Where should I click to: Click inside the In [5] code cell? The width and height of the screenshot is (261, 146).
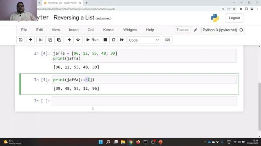tap(144, 79)
